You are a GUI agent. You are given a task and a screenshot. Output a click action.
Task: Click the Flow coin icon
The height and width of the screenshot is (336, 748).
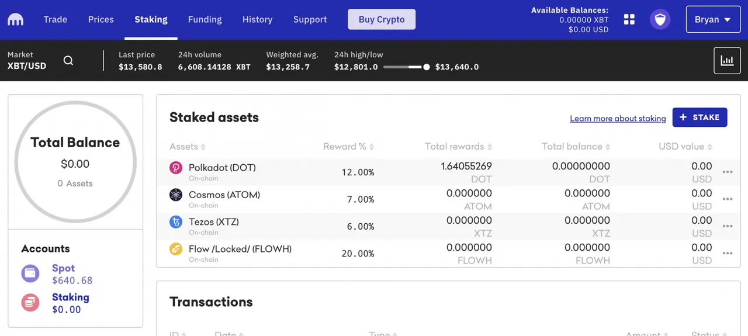tap(176, 249)
